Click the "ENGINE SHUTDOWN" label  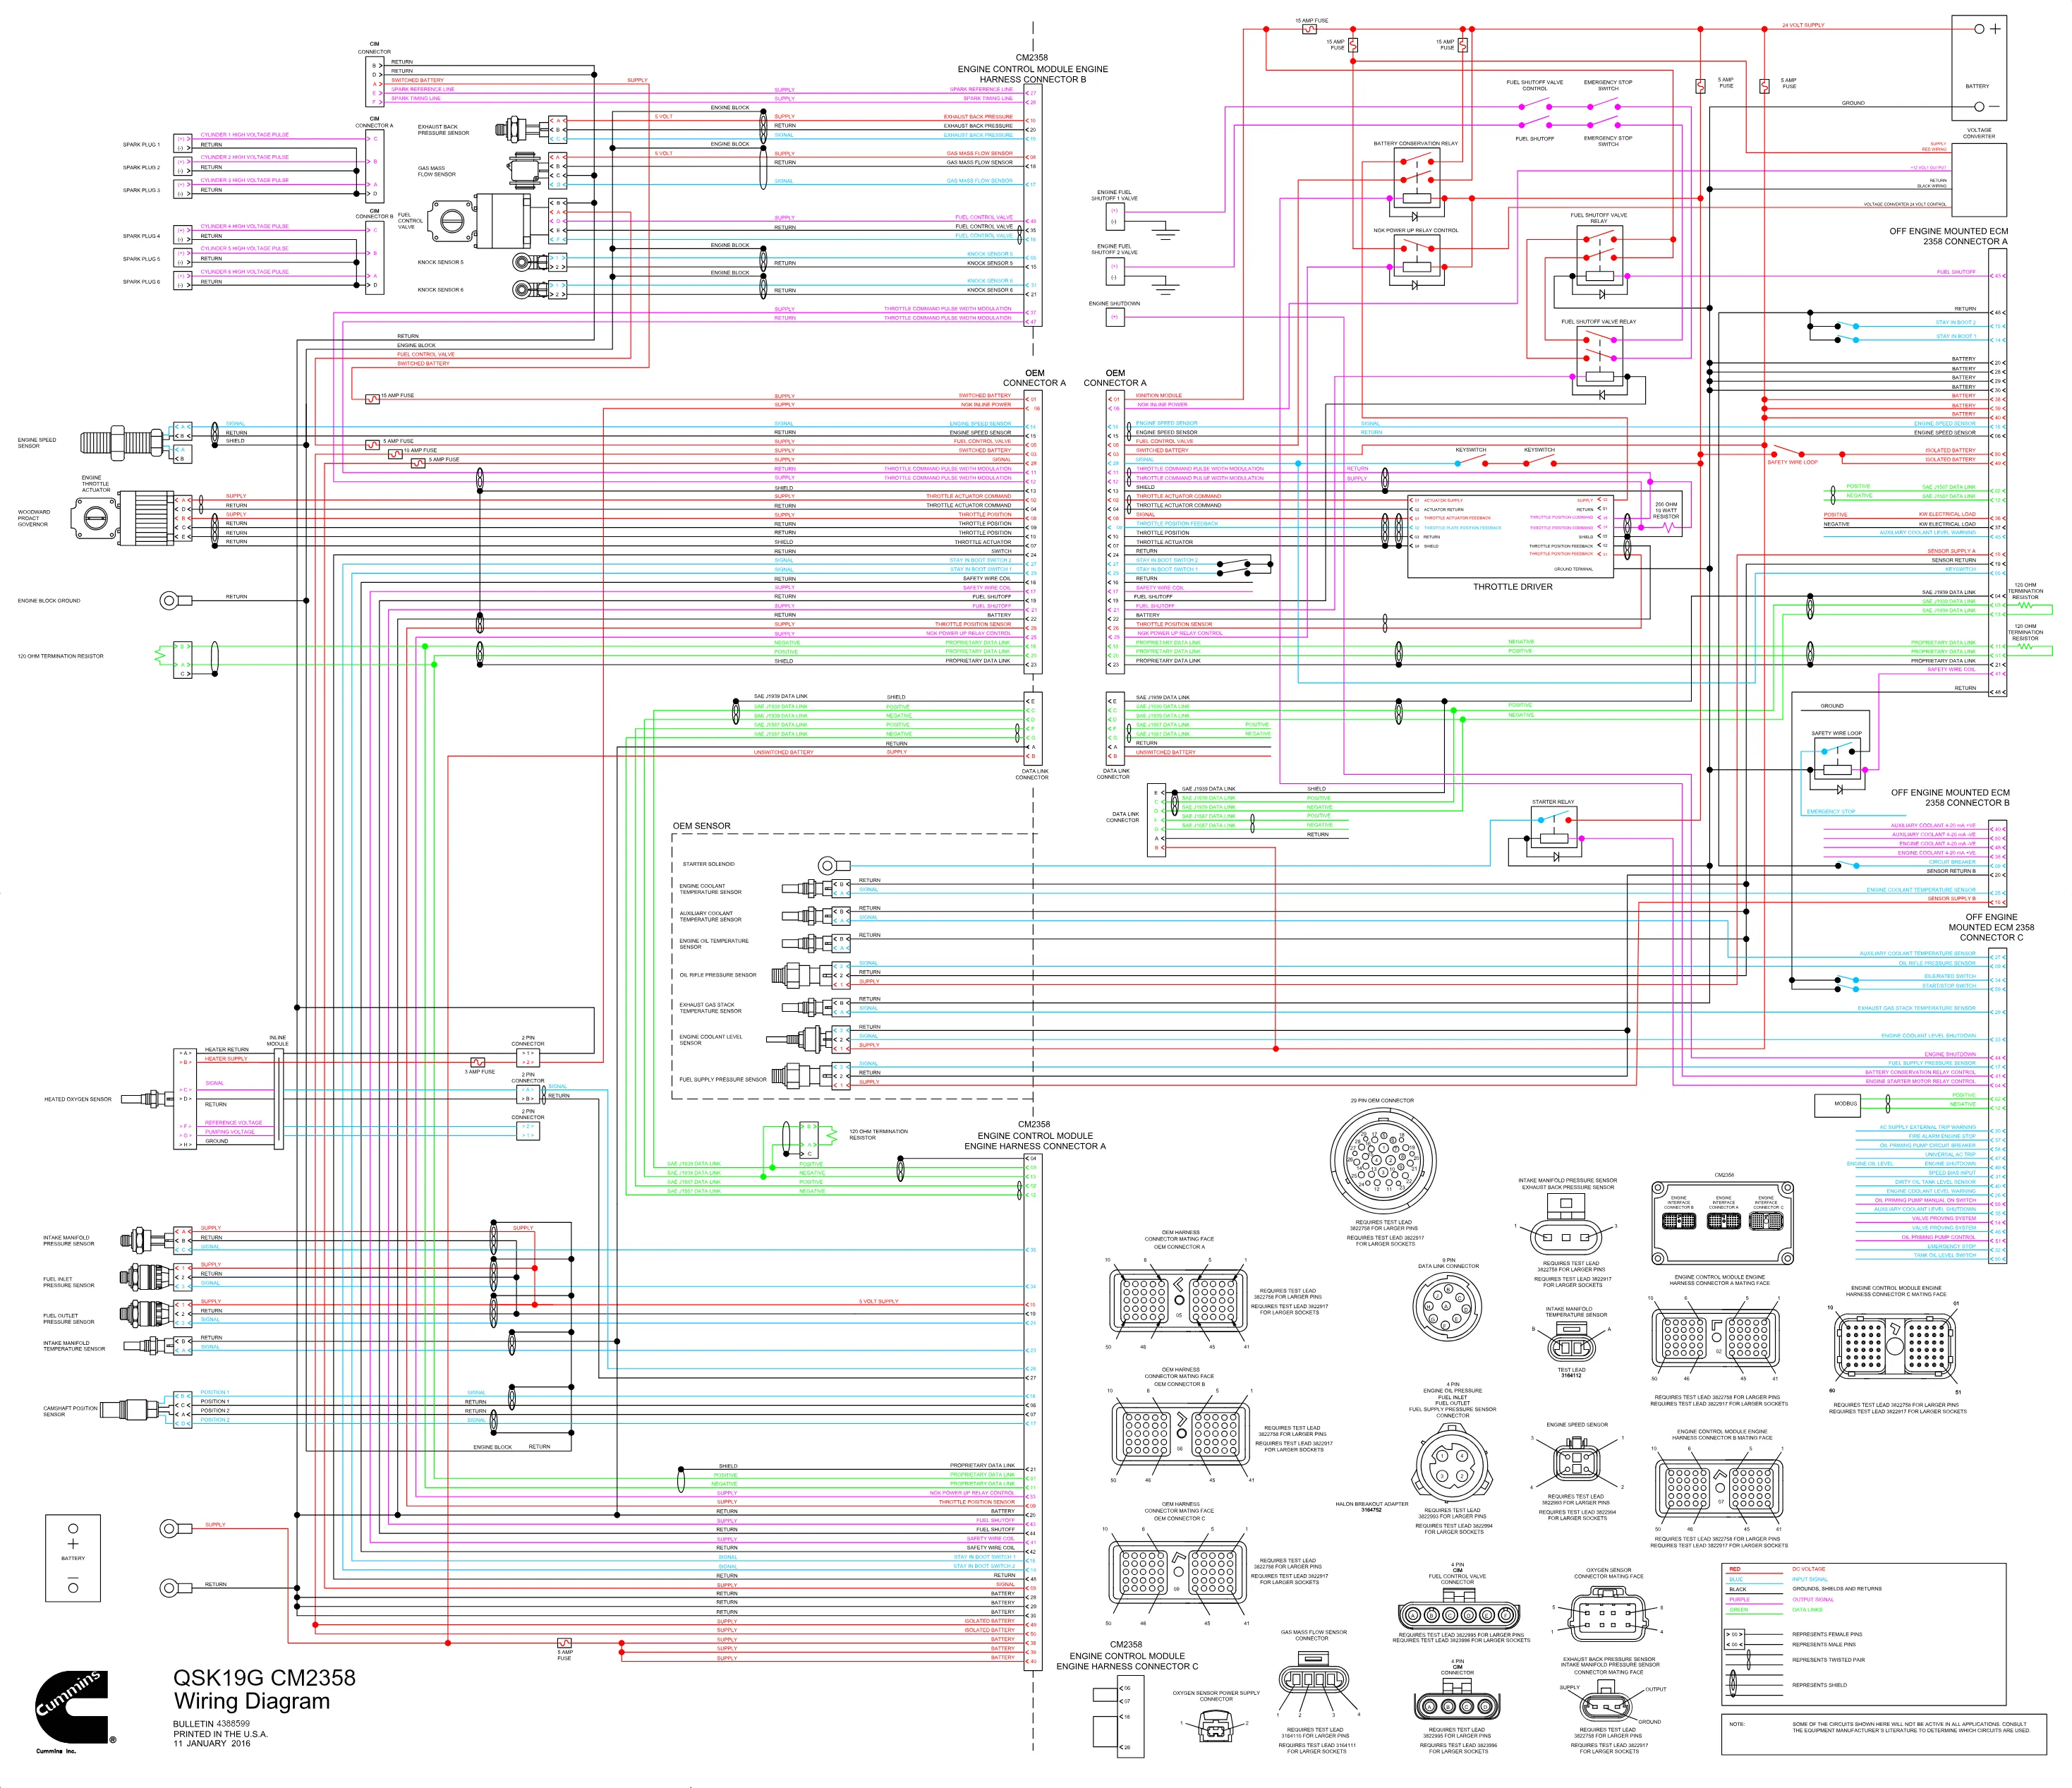click(x=1114, y=303)
